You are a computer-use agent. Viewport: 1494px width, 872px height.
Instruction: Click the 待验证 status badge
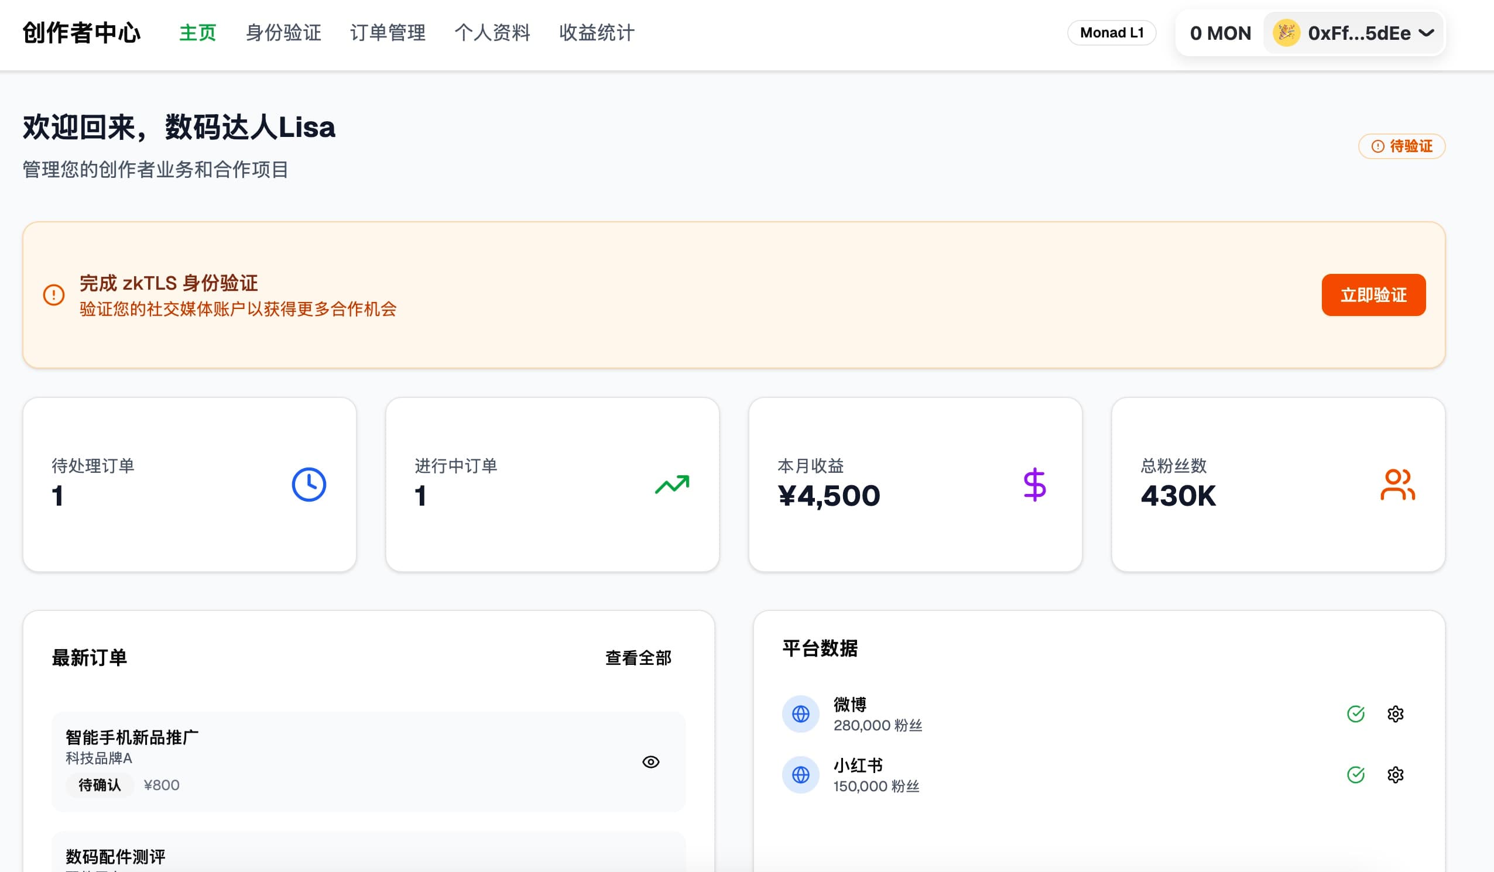(x=1401, y=146)
